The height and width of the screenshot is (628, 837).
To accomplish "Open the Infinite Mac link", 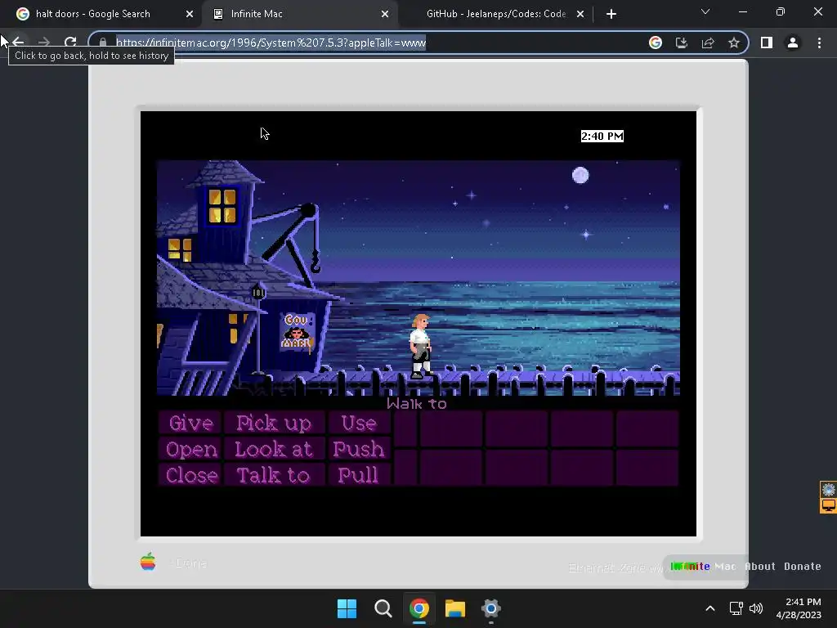I will 703,567.
